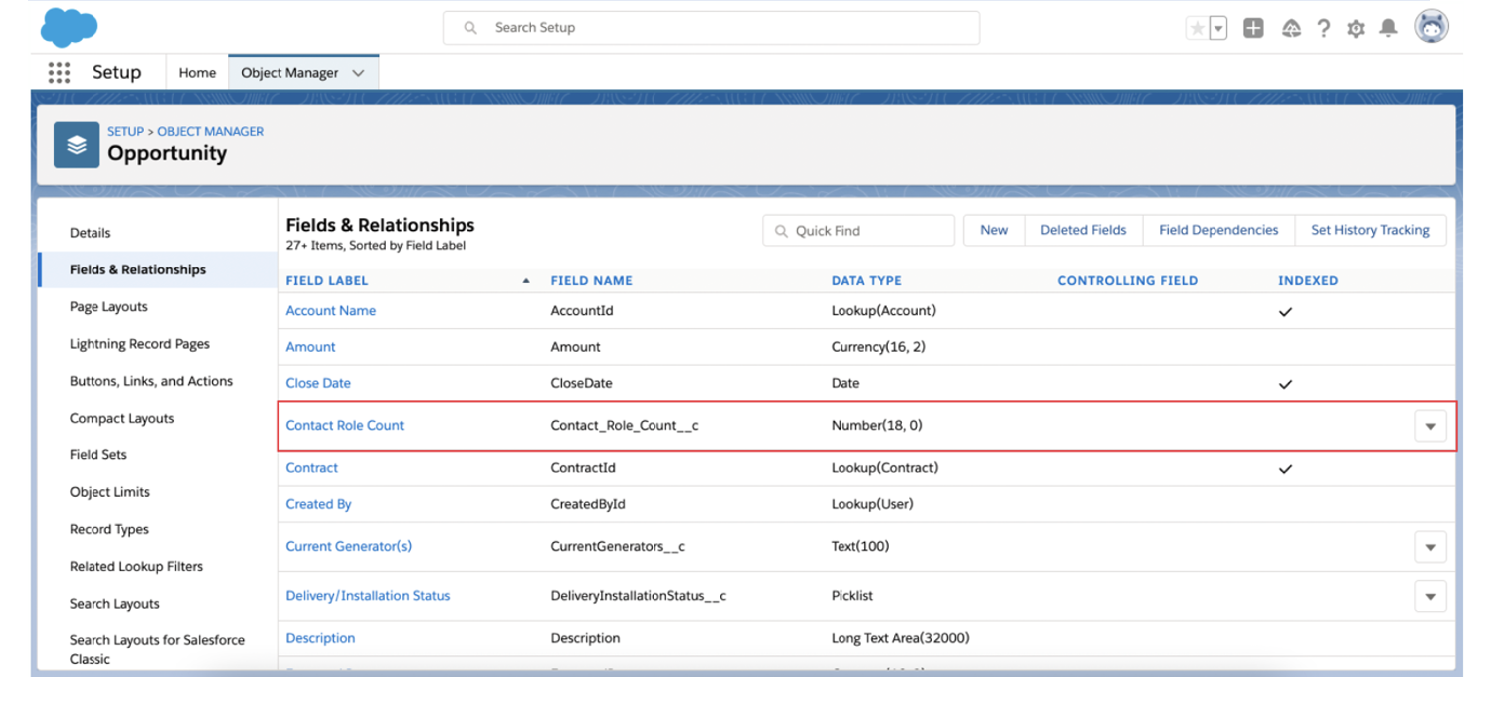Follow the SETUP breadcrumb link

click(x=125, y=131)
